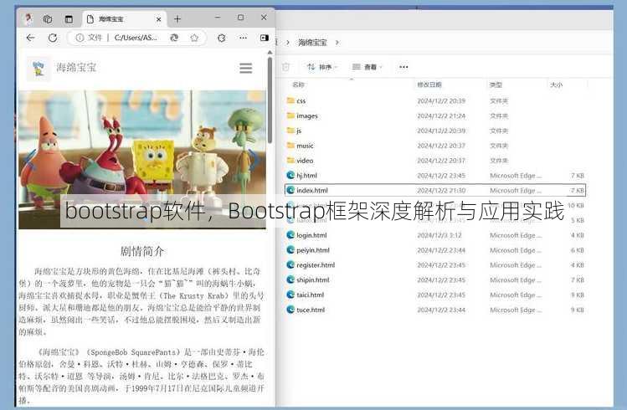The width and height of the screenshot is (627, 410).
Task: Switch to the 海绵宝宝 browser tab
Action: click(125, 18)
